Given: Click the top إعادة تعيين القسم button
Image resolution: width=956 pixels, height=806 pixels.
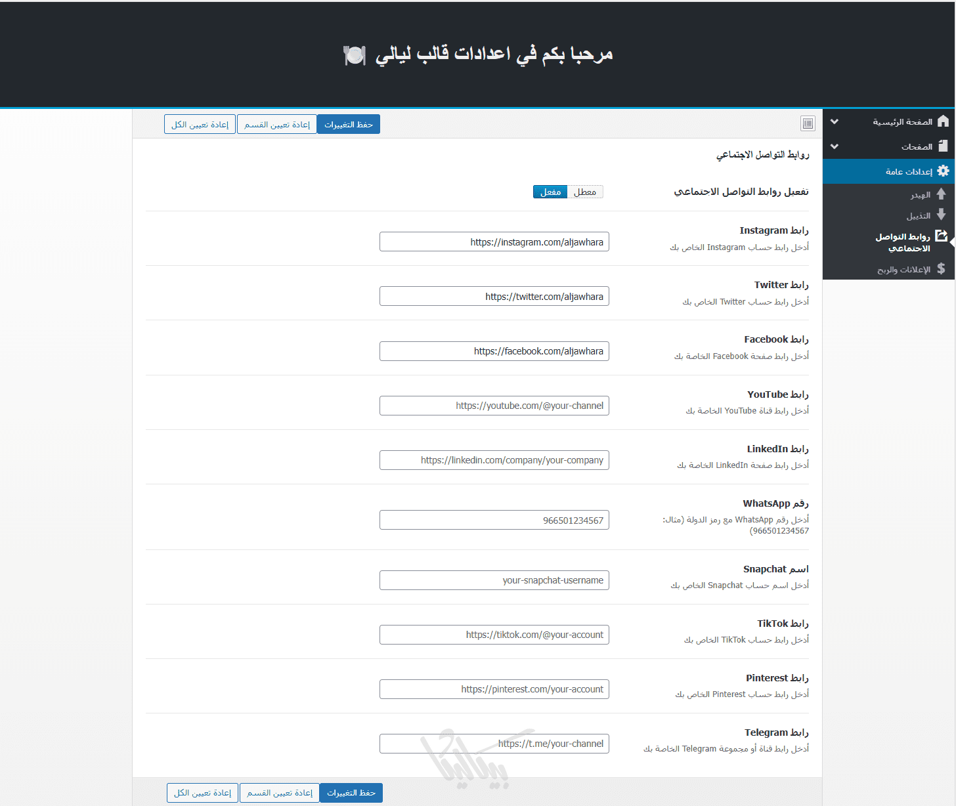Looking at the screenshot, I should coord(276,125).
